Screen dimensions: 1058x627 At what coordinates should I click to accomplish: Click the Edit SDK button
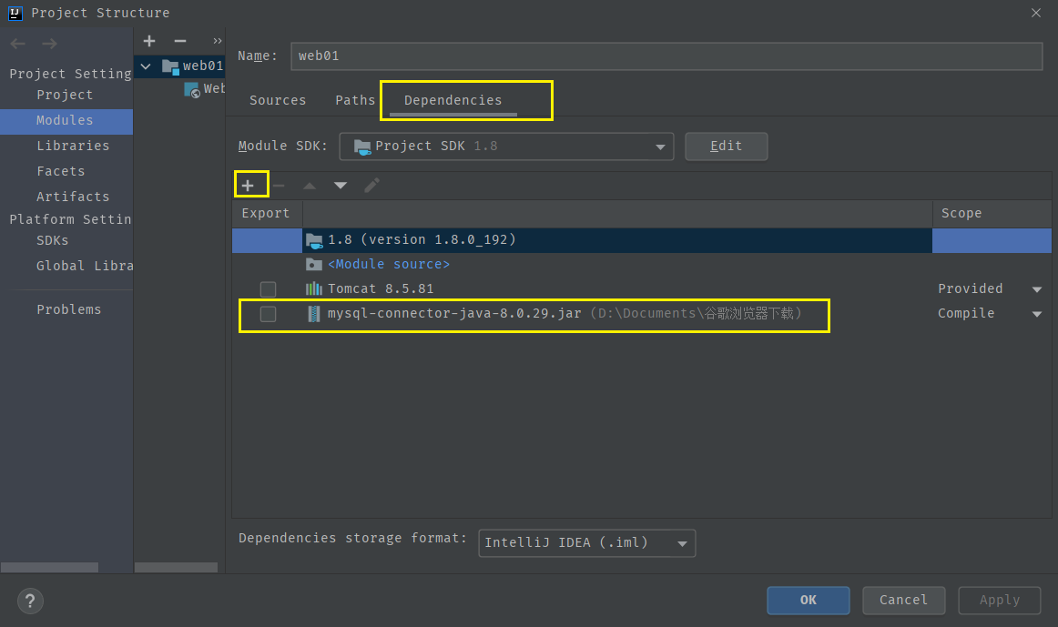pyautogui.click(x=726, y=147)
